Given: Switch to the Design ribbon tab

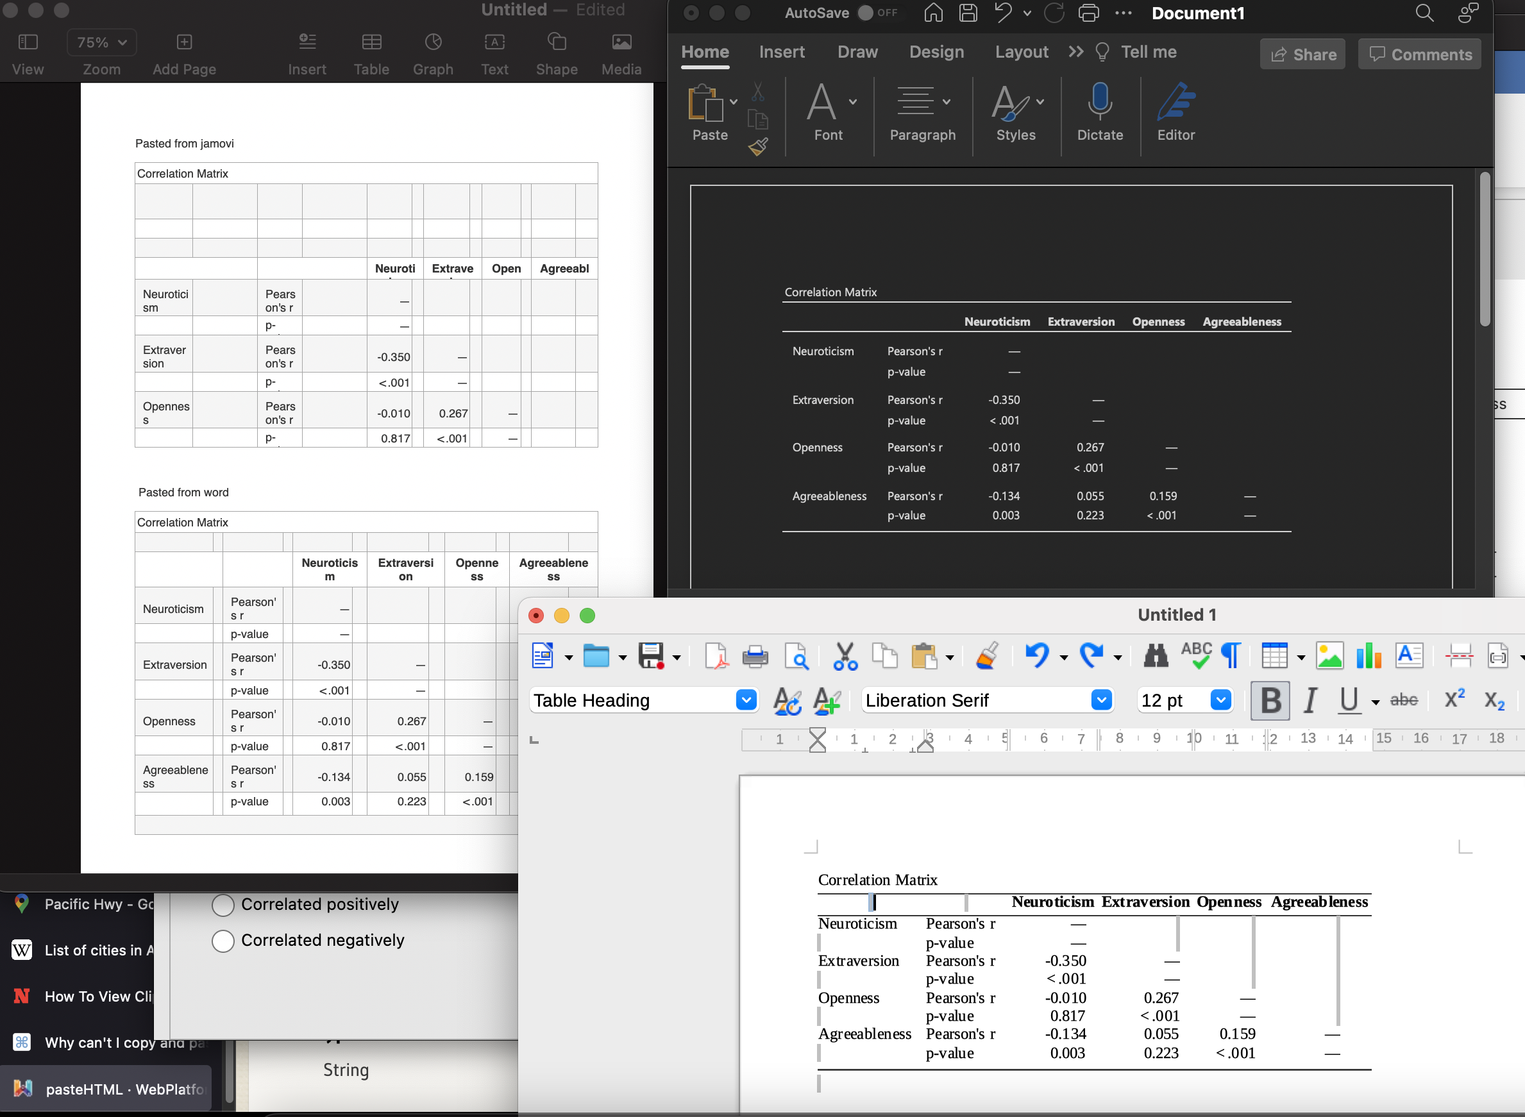Looking at the screenshot, I should (936, 52).
